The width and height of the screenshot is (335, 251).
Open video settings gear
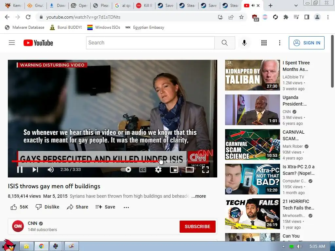click(158, 170)
